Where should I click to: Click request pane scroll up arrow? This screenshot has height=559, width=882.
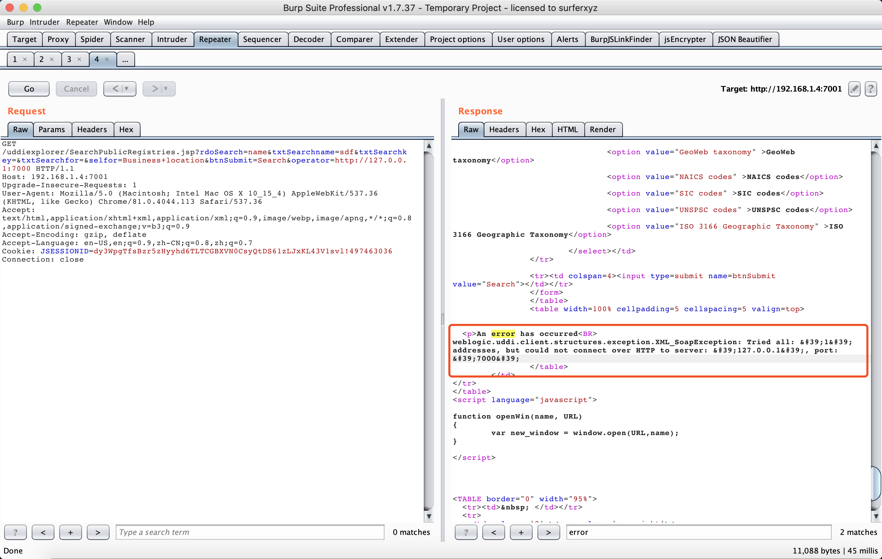[429, 145]
